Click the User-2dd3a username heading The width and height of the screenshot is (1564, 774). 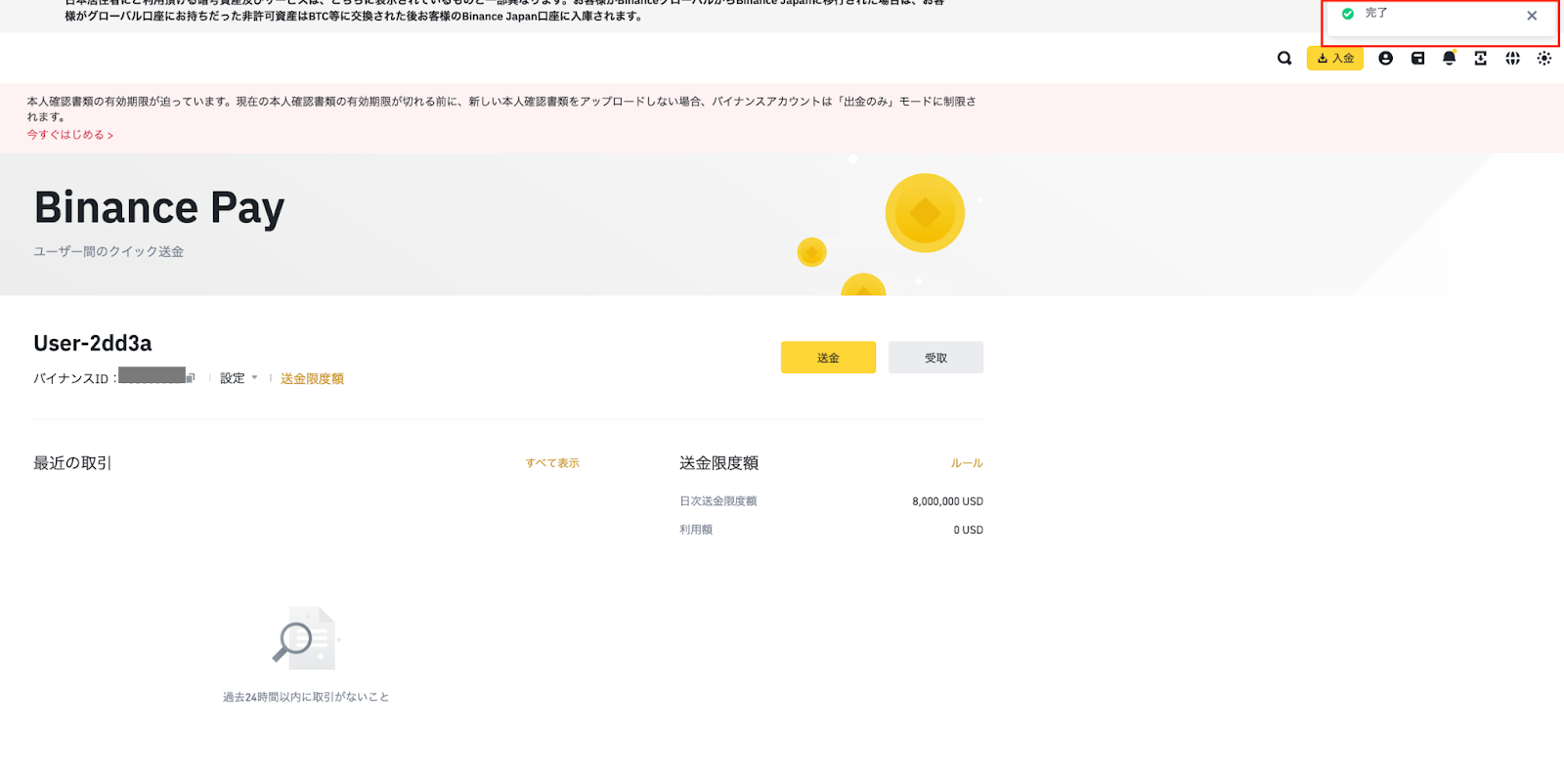pyautogui.click(x=93, y=343)
